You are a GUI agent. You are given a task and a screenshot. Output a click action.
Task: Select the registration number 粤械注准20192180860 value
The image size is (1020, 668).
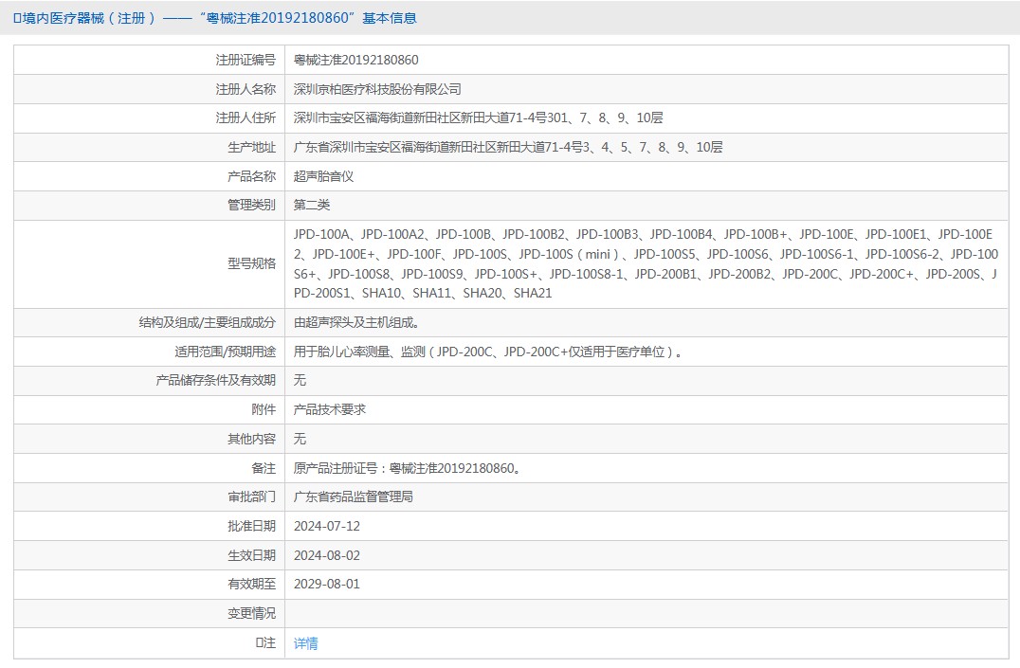click(x=355, y=61)
